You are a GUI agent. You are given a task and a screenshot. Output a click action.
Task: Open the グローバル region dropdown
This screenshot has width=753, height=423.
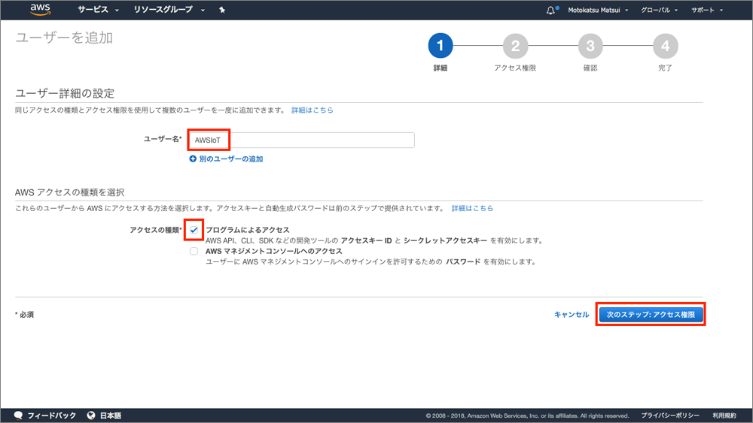click(x=659, y=10)
